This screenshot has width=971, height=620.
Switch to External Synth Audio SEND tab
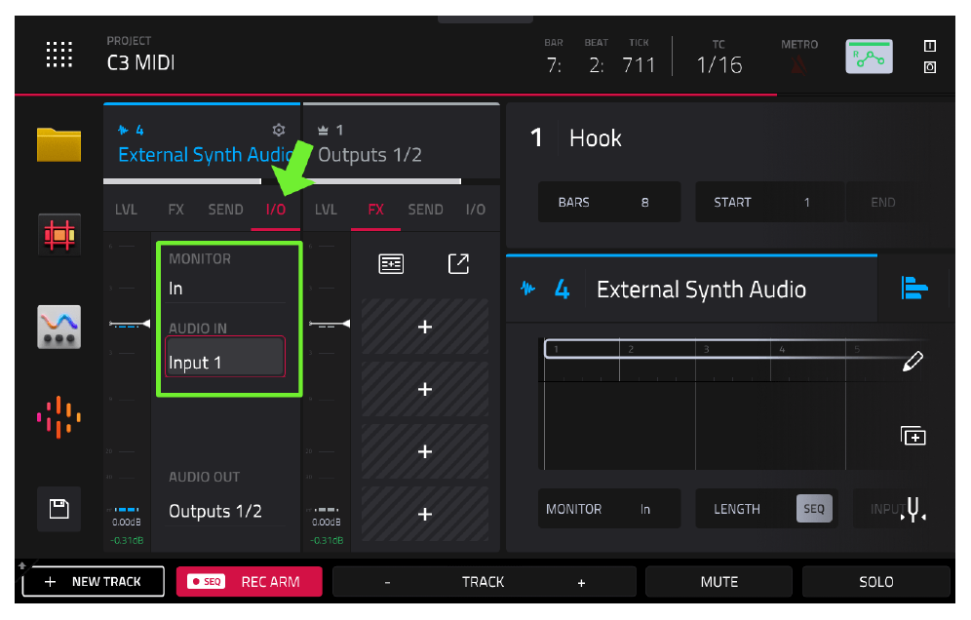225,210
